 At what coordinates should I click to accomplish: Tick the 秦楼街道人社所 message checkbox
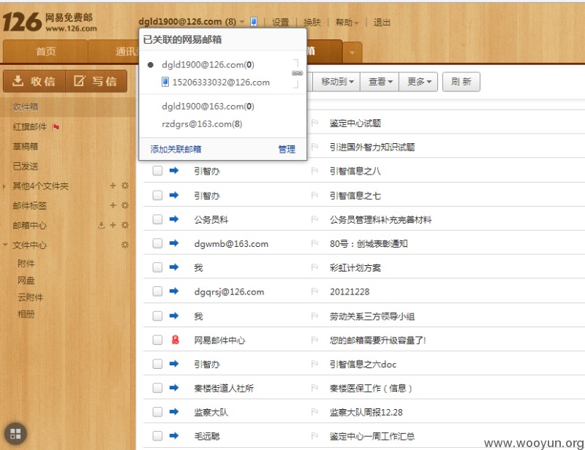tap(157, 388)
